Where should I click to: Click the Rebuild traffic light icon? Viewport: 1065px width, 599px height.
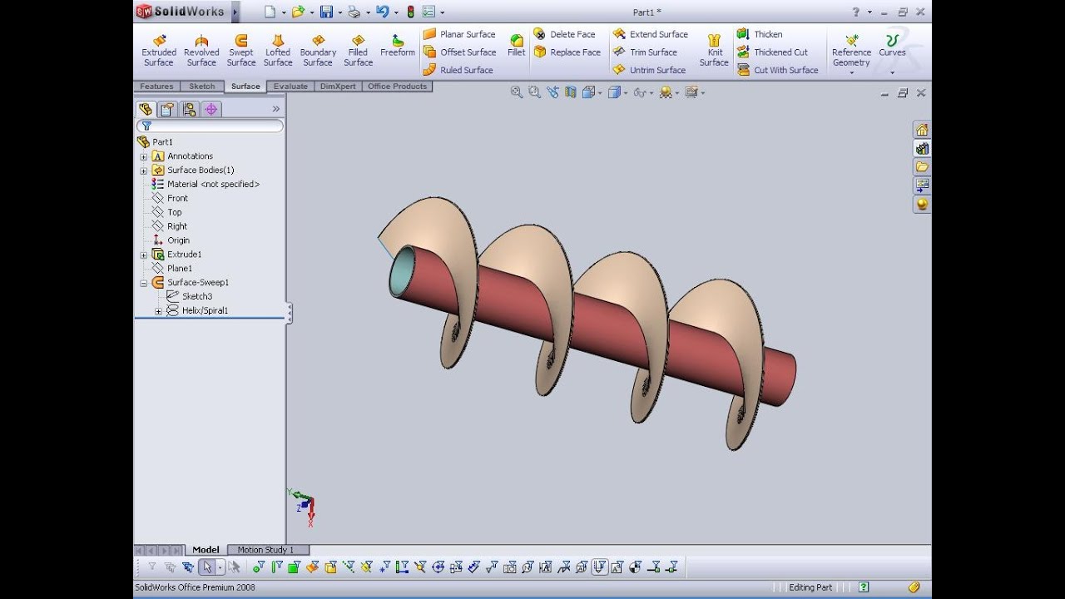tap(410, 12)
